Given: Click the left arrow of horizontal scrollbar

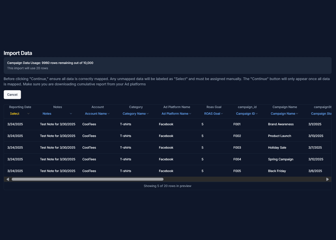Looking at the screenshot, I should 8,179.
